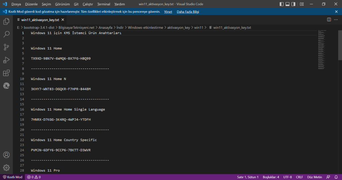The height and width of the screenshot is (180, 342).
Task: Select the win11_aktivasyon_key.txt editor tab
Action: [40, 20]
